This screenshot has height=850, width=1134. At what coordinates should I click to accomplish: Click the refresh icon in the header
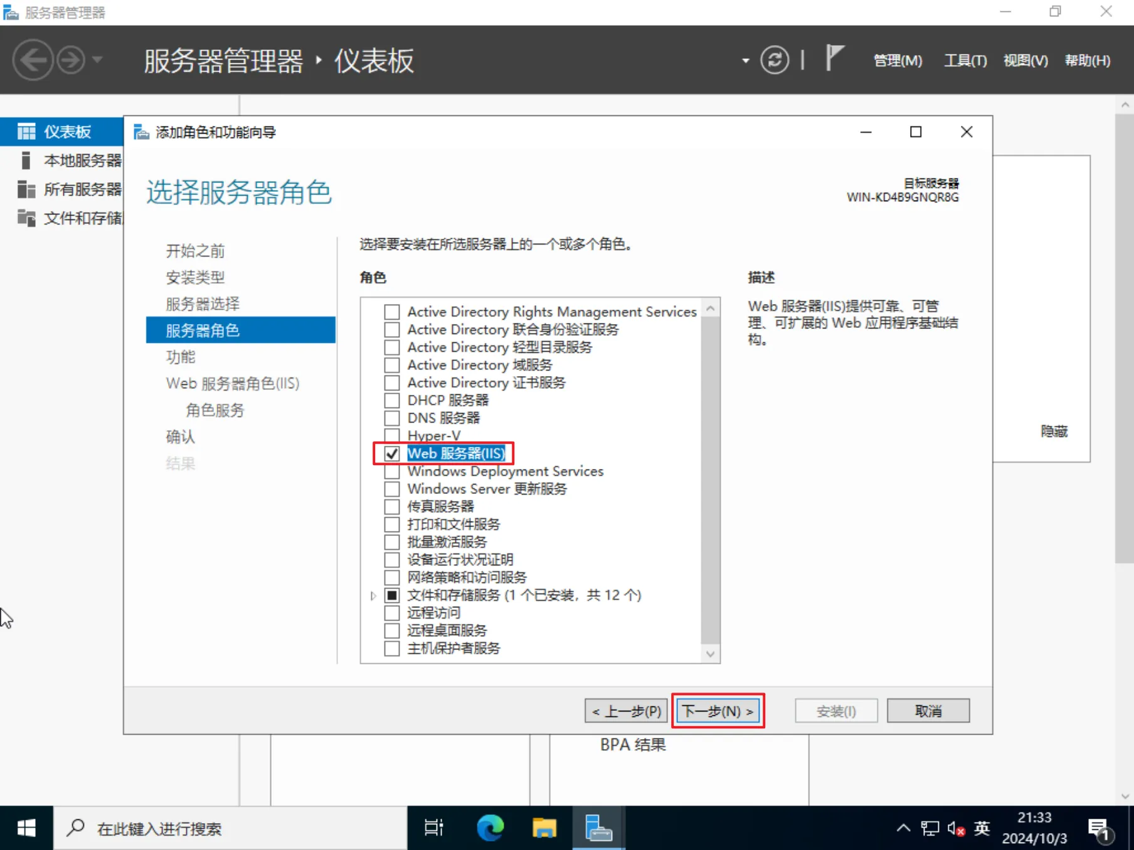tap(775, 60)
